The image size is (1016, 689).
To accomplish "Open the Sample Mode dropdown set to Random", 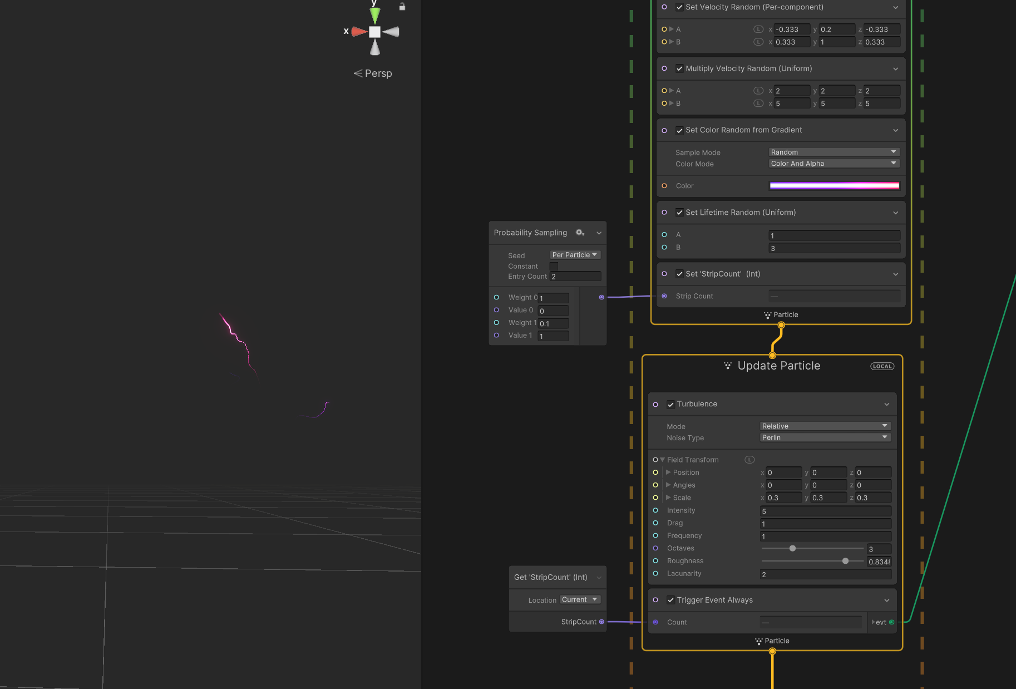I will [x=834, y=152].
